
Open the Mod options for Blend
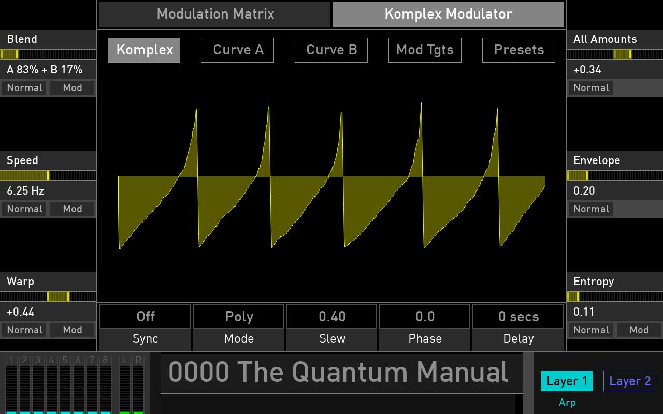click(72, 87)
